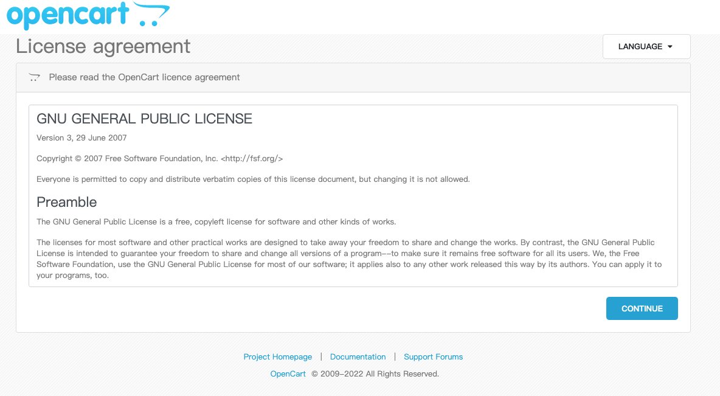Click the Preamble section heading
Image resolution: width=720 pixels, height=396 pixels.
pos(66,202)
